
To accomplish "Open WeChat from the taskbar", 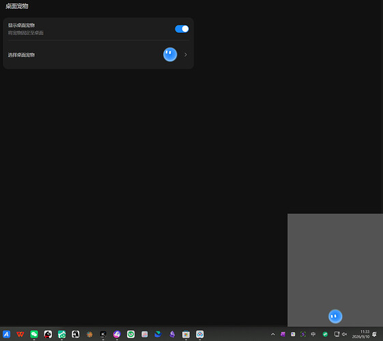I will pos(34,334).
